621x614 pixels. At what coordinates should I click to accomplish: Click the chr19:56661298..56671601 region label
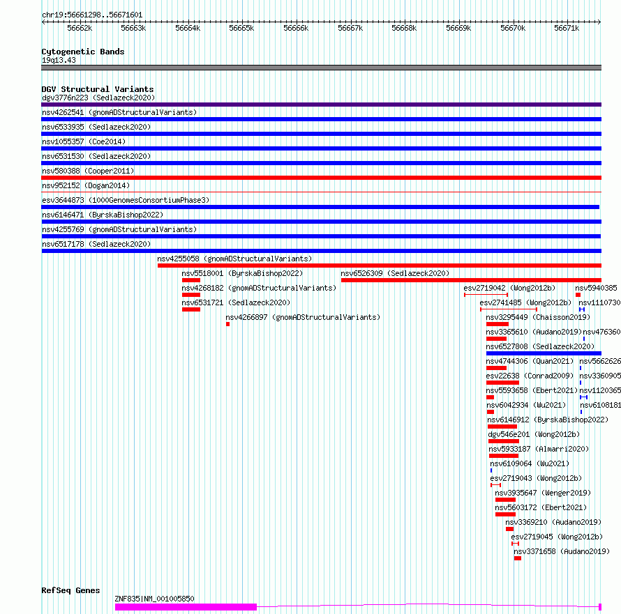pos(92,15)
